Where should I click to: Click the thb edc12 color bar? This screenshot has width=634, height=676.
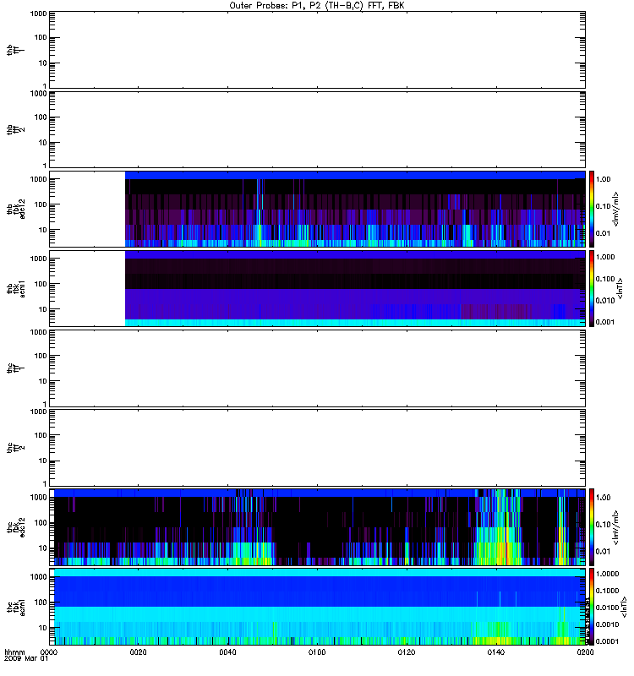591,209
